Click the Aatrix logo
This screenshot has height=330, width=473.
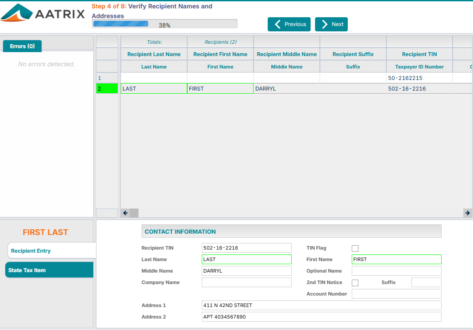(x=42, y=13)
